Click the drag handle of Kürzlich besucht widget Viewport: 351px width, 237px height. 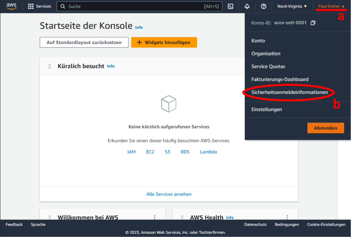50,66
